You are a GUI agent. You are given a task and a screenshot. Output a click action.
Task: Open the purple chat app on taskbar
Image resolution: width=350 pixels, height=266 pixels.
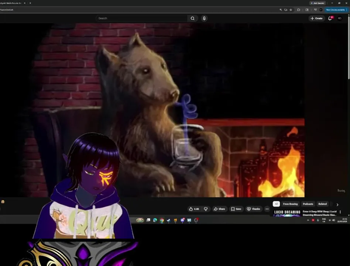tap(182, 220)
